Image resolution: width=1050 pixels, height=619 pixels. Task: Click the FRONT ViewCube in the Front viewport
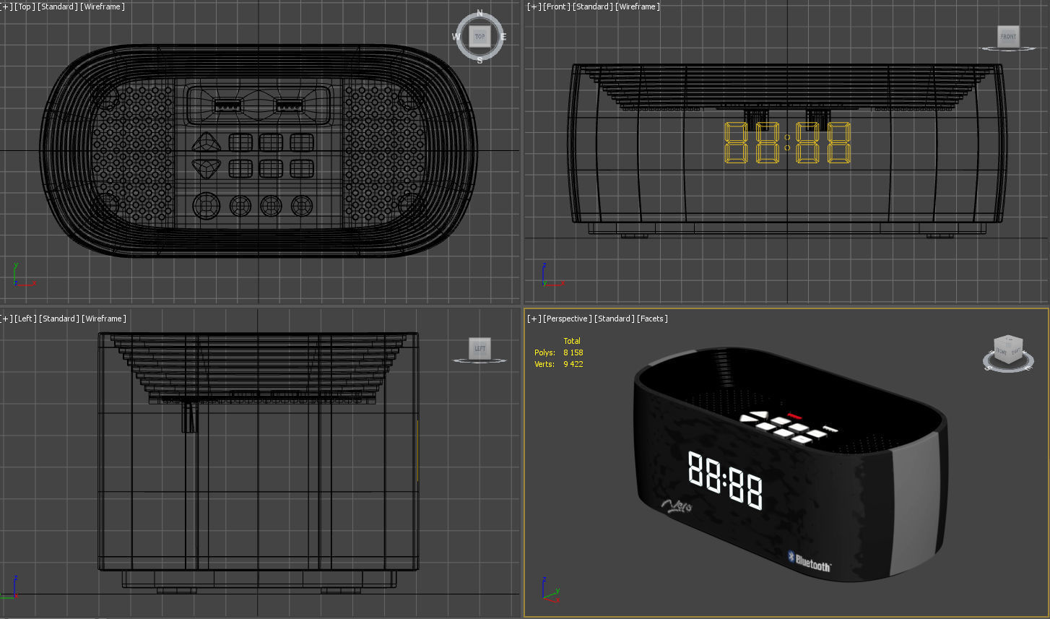click(x=1007, y=36)
